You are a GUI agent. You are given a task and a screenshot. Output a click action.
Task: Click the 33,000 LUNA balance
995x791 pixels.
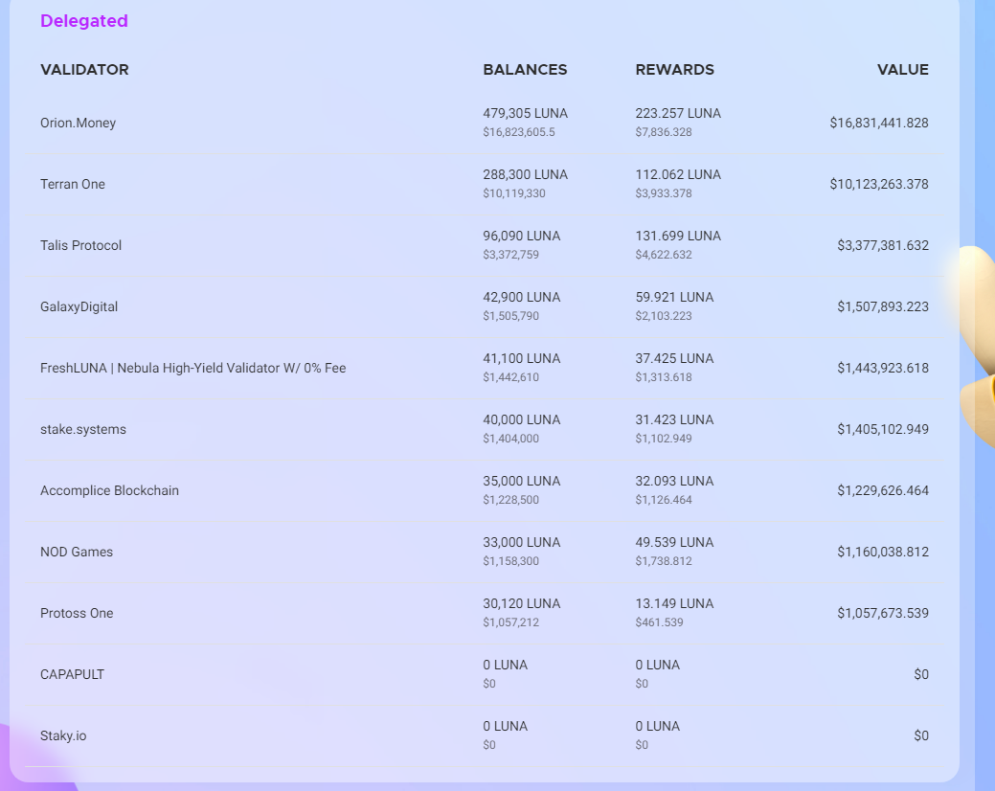pos(521,542)
